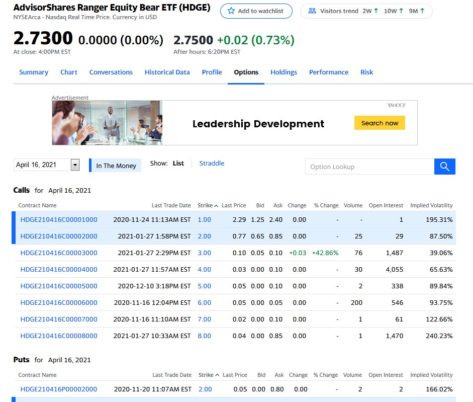This screenshot has width=473, height=402.
Task: Open contract HDGE210416C00005000
Action: (x=59, y=286)
